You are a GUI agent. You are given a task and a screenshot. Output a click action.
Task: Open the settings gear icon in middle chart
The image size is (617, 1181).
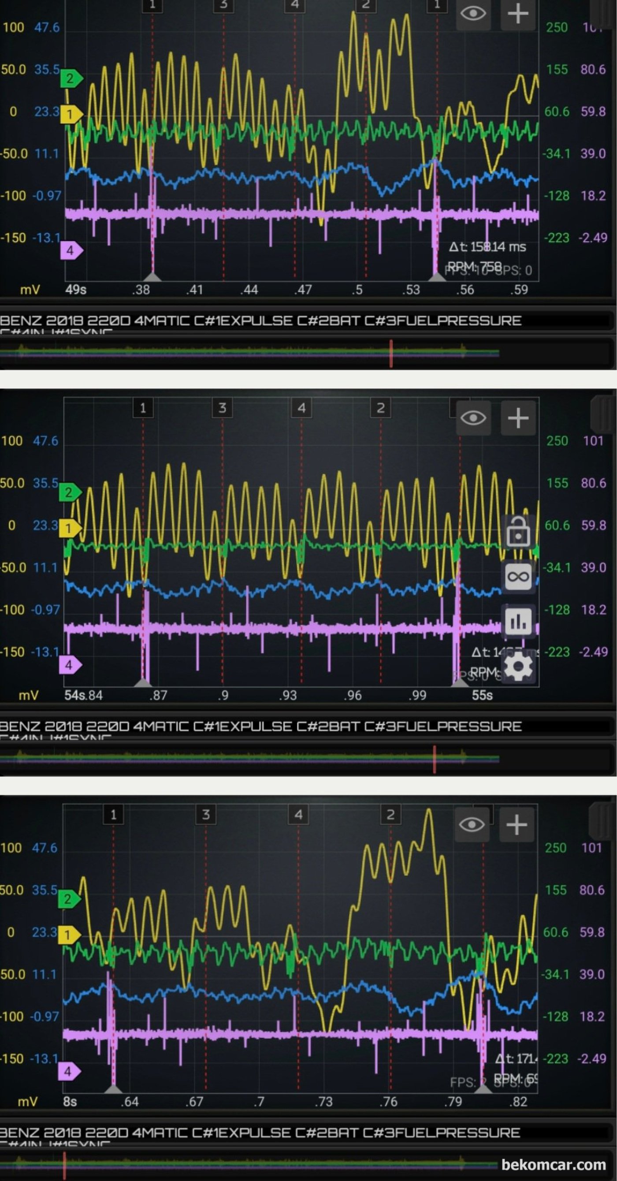pyautogui.click(x=518, y=667)
